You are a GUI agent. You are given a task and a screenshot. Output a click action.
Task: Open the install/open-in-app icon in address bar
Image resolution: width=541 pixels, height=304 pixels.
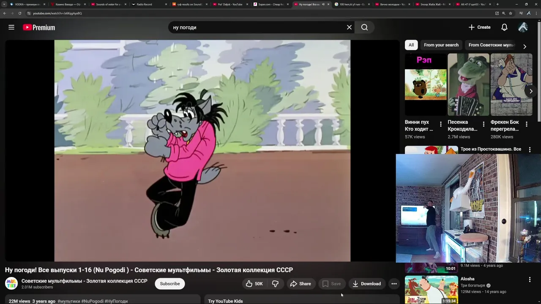pos(497,13)
